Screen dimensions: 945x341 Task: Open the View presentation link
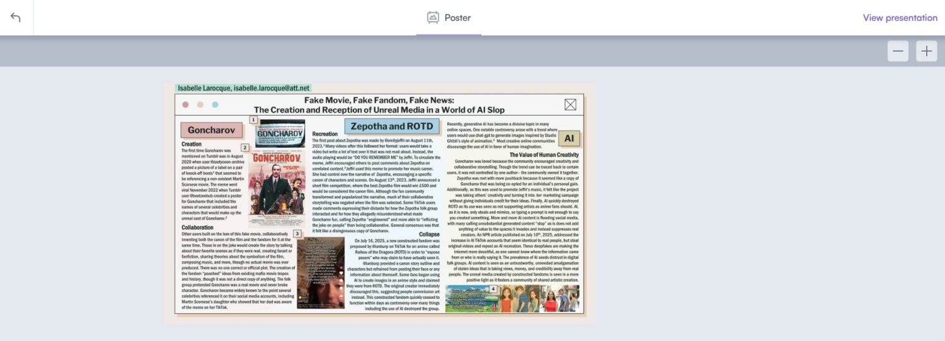[x=900, y=18]
